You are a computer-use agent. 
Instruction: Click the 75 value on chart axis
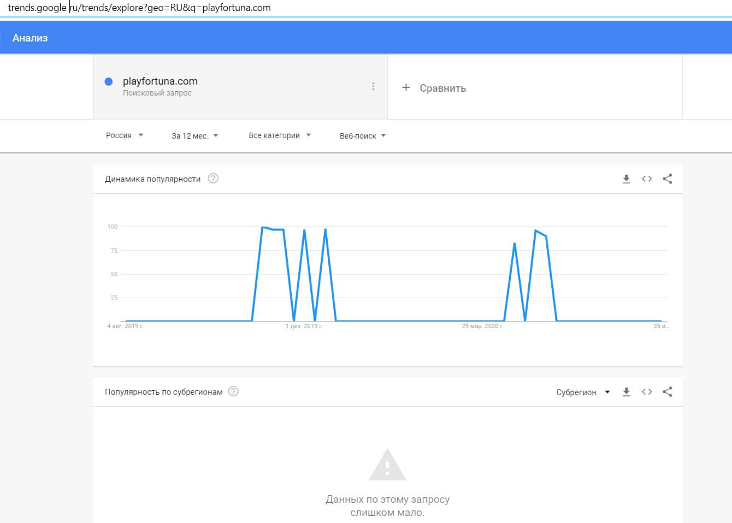pyautogui.click(x=114, y=251)
